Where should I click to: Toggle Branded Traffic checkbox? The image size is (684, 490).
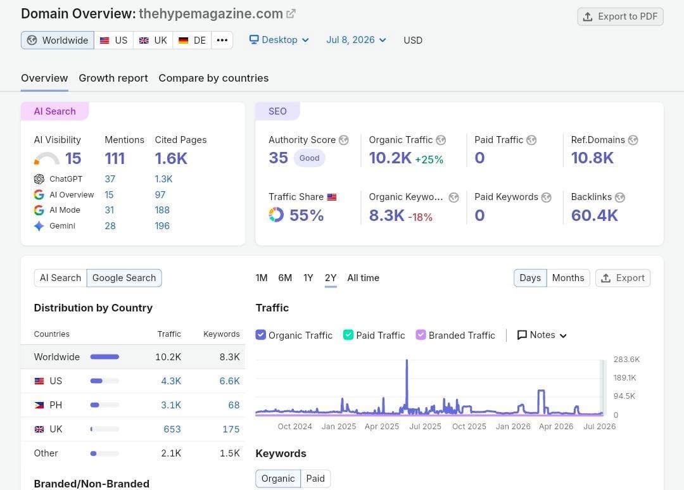tap(421, 335)
